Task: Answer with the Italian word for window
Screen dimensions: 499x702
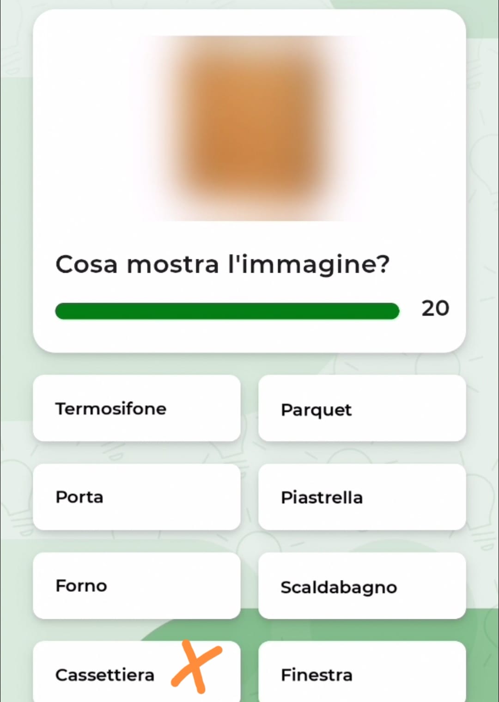Action: [362, 674]
